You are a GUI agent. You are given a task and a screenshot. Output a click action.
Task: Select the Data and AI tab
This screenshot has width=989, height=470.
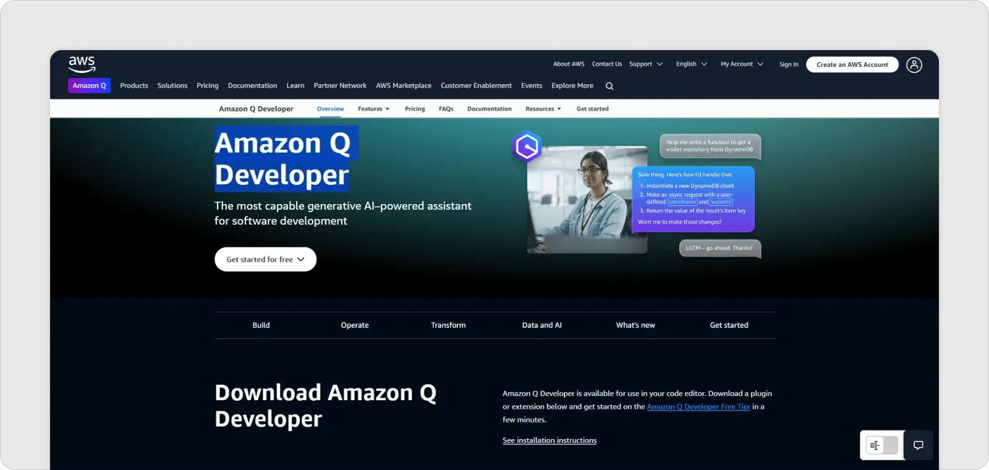pyautogui.click(x=541, y=325)
